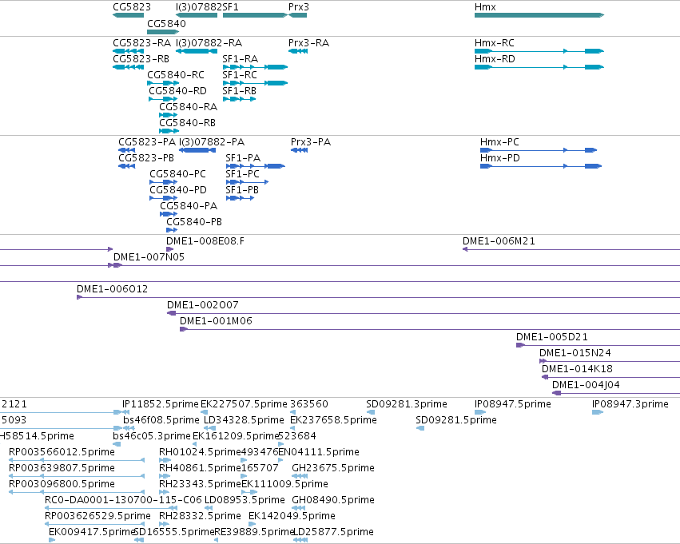680x544 pixels.
Task: Select the RH28332.5prime EST label
Action: click(200, 517)
